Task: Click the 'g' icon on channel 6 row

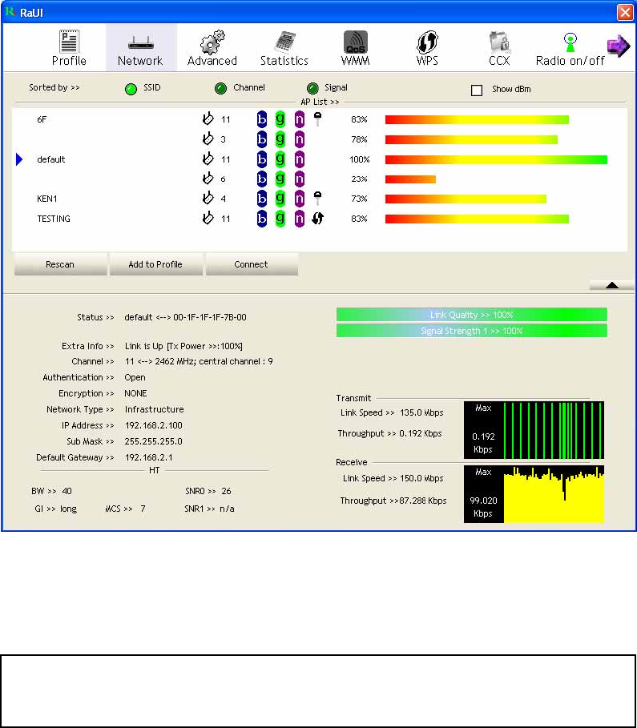Action: coord(280,179)
